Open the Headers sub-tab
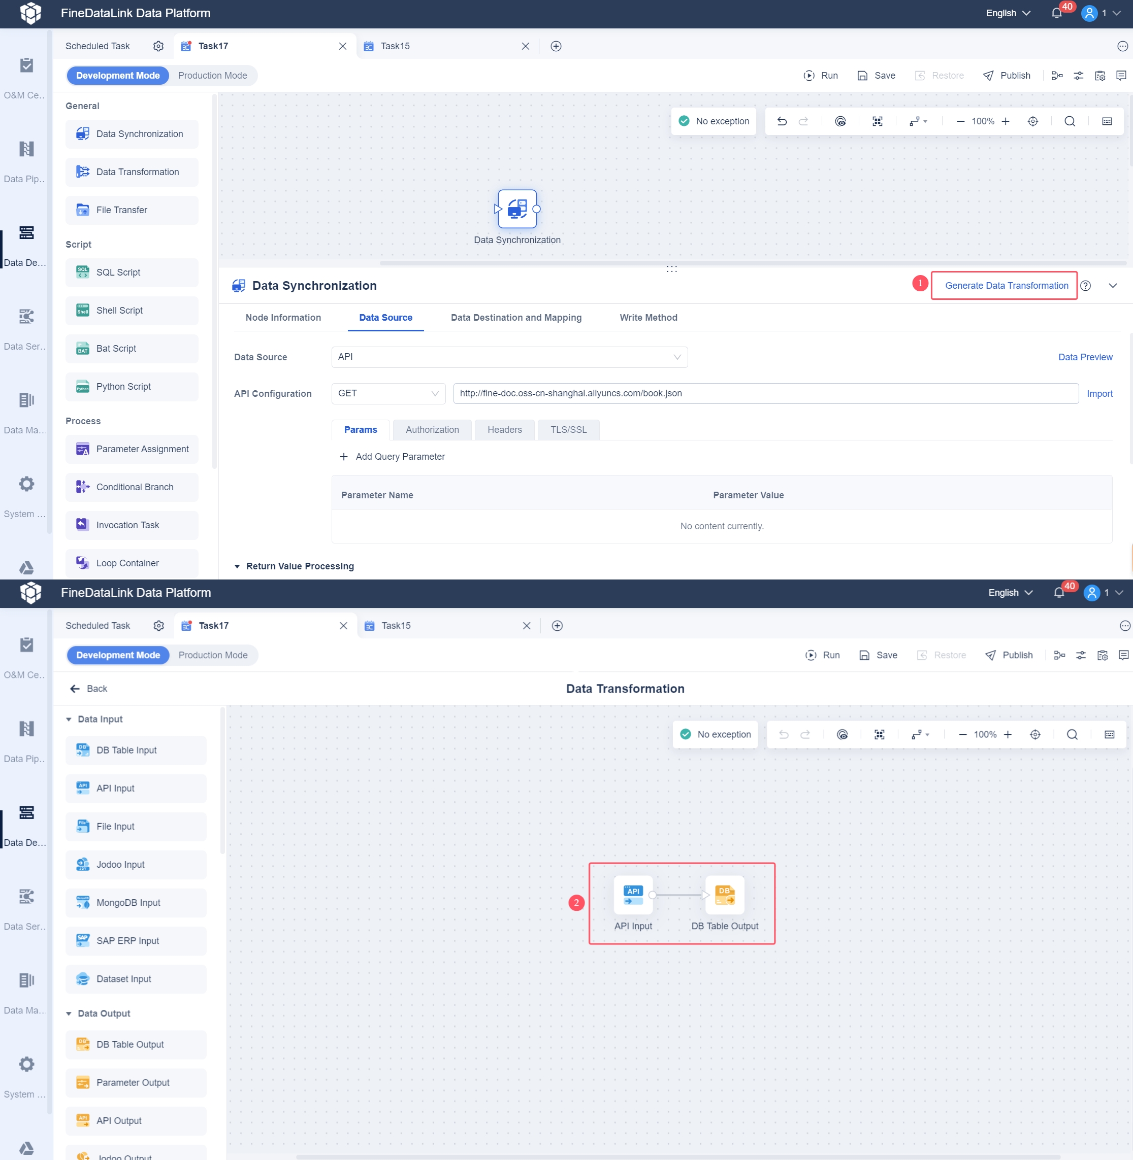Screen dimensions: 1133x1160 click(x=504, y=429)
